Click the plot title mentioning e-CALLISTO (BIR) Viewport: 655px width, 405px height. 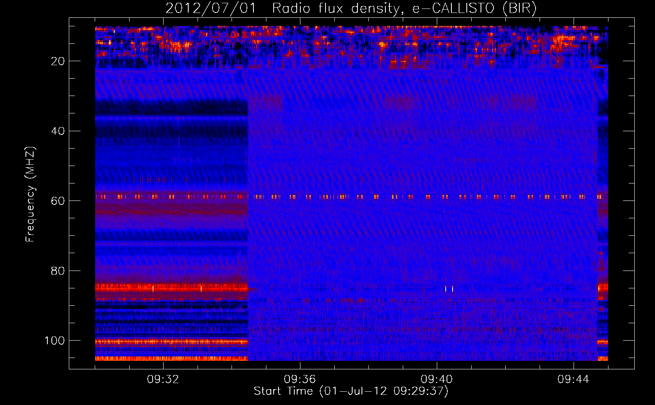coord(351,8)
